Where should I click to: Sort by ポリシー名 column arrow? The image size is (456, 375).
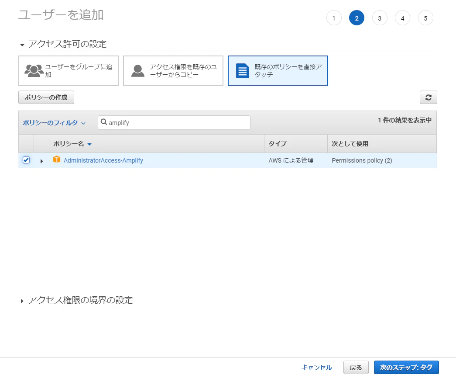point(89,144)
